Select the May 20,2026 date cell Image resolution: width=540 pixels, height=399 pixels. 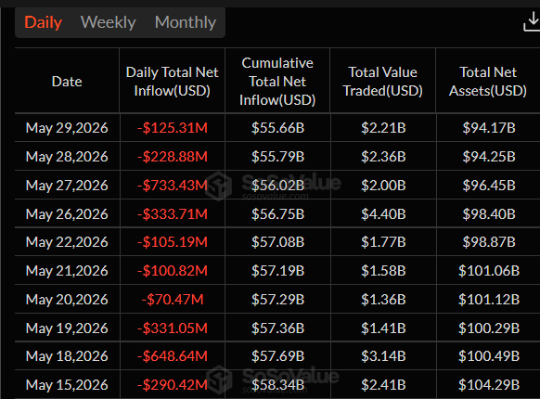coord(67,300)
